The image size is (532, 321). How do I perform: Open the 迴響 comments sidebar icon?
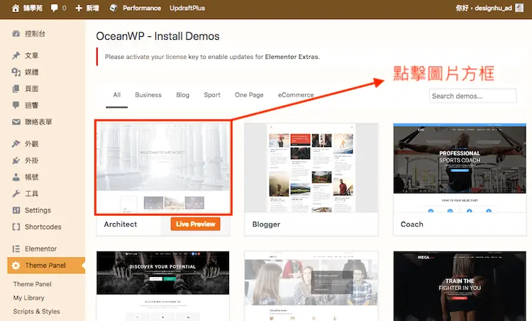click(16, 105)
